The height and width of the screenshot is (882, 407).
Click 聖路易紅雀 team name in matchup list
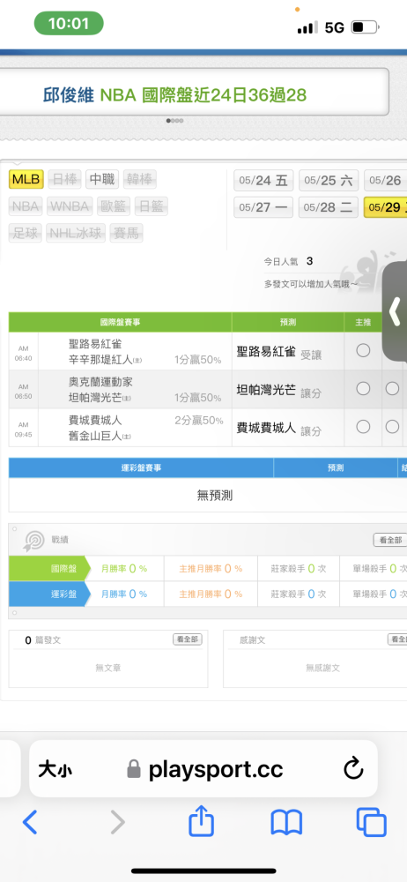click(x=95, y=344)
